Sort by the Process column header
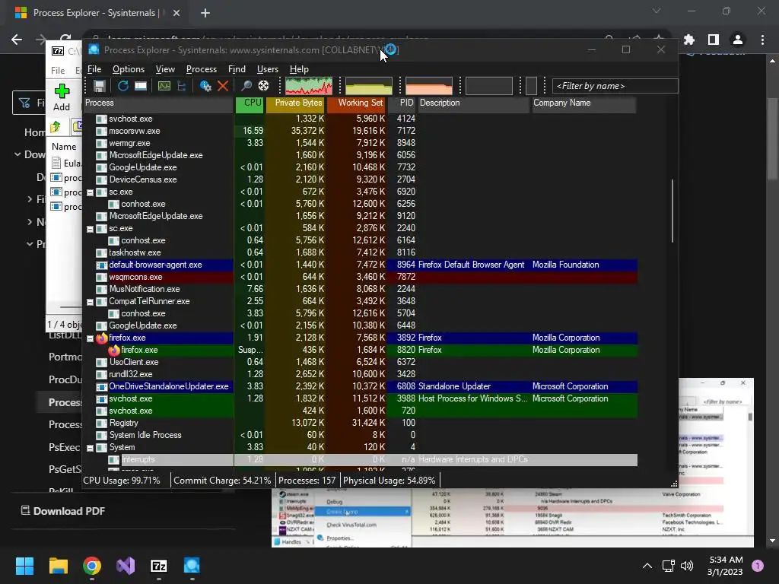 158,103
